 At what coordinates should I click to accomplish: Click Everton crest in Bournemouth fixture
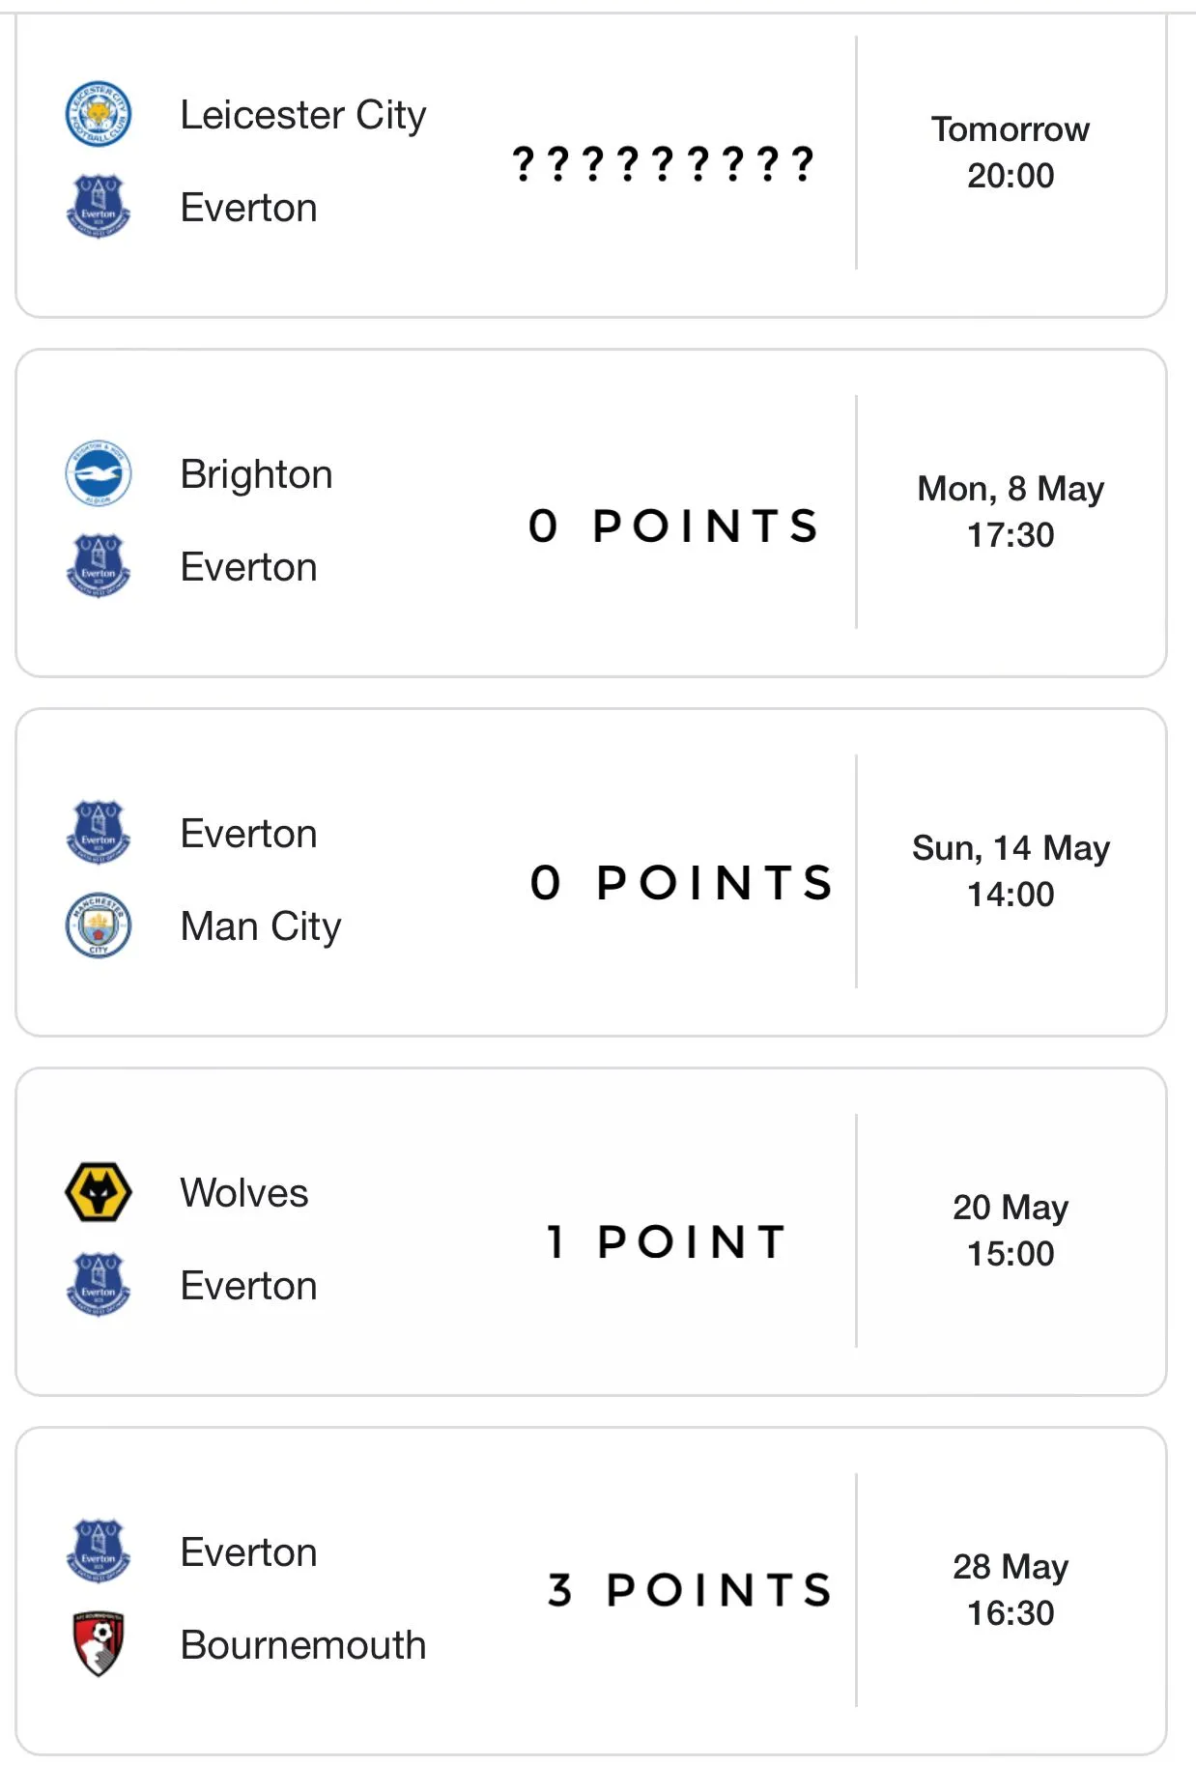[x=98, y=1551]
